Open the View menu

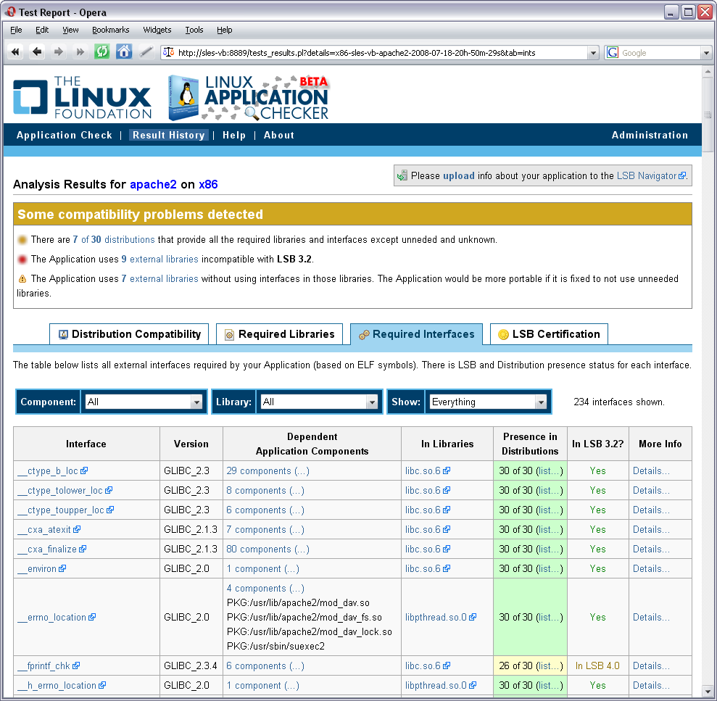(x=70, y=30)
